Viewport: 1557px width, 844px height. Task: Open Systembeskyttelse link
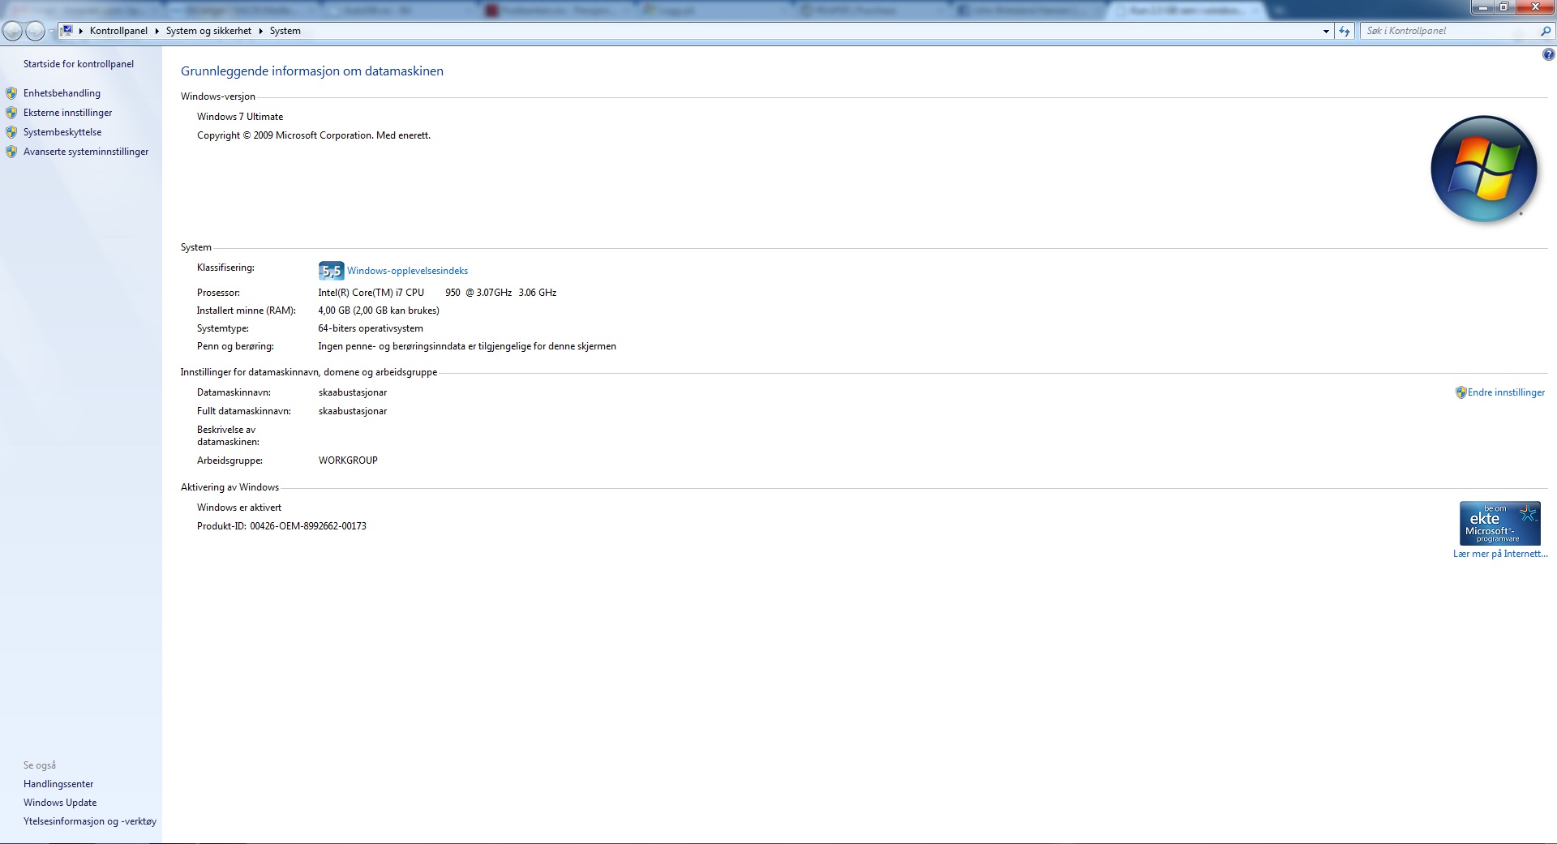click(x=62, y=132)
